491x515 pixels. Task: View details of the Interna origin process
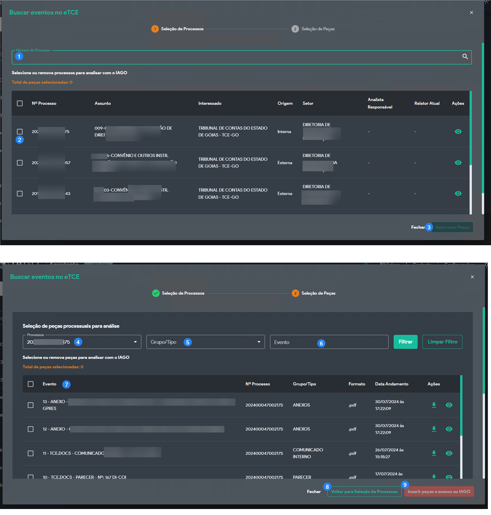pyautogui.click(x=458, y=132)
